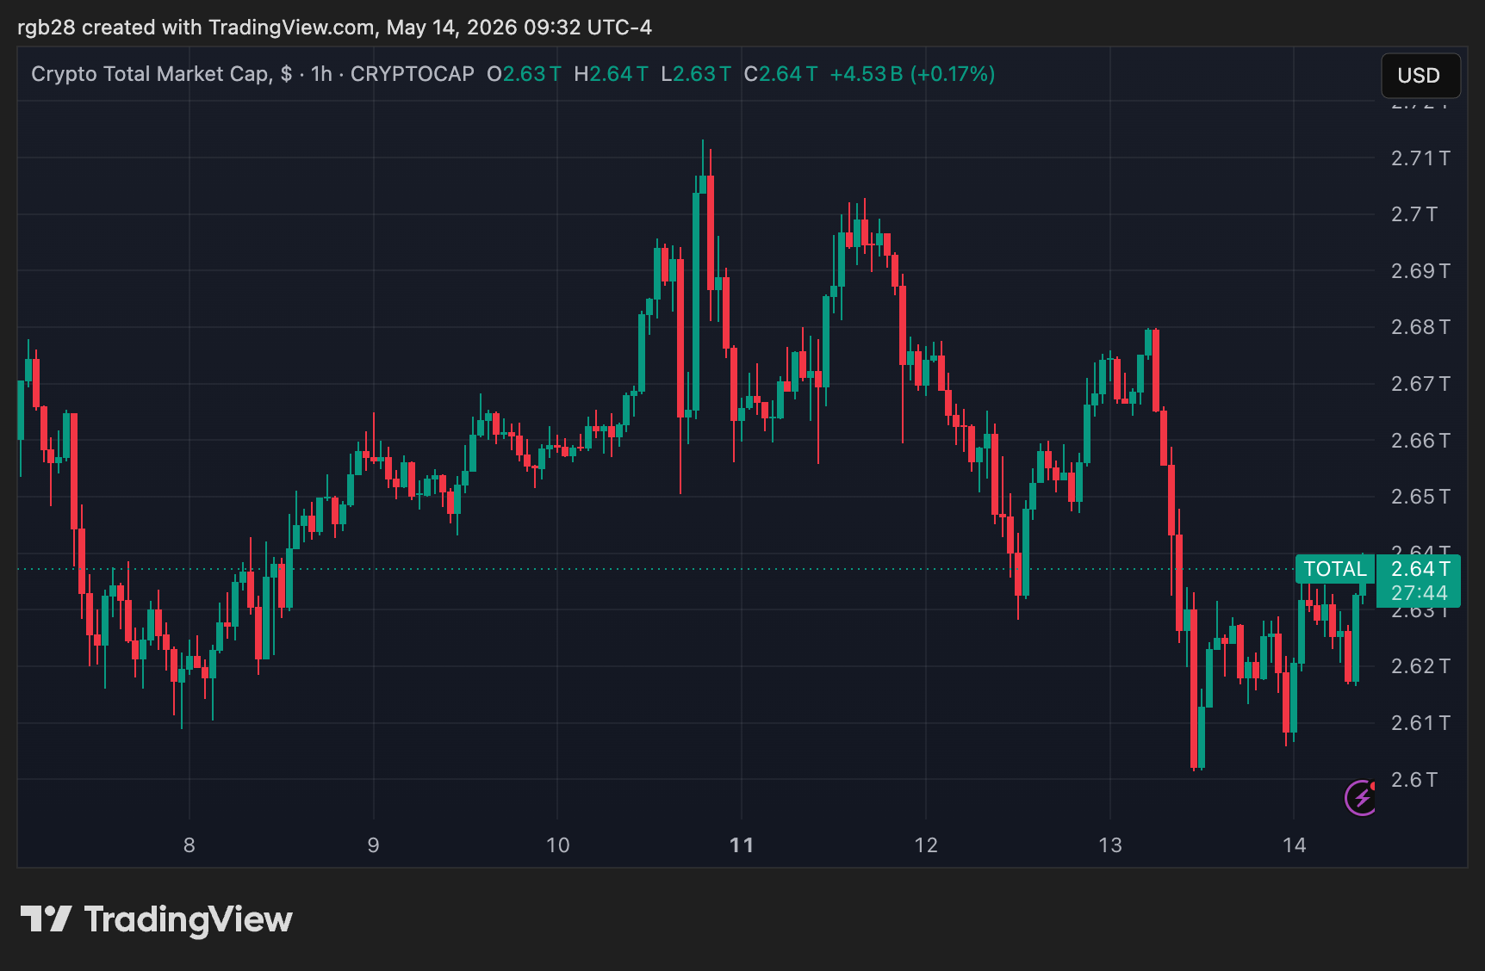The image size is (1485, 971).
Task: Click the highlighted 2.64 T current price tag
Action: [x=1420, y=569]
